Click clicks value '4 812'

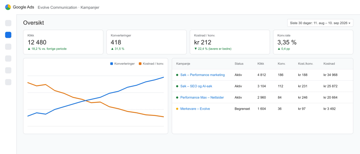tap(262, 75)
